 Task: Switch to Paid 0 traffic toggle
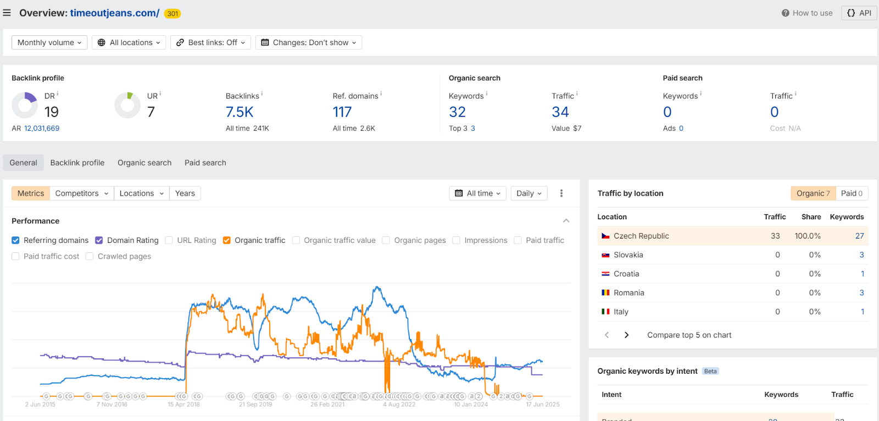852,193
